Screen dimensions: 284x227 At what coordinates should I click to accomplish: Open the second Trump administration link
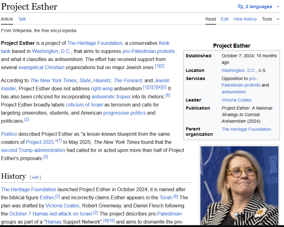[x=33, y=150]
